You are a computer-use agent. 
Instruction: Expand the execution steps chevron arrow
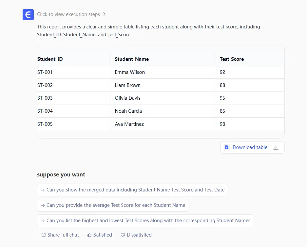pyautogui.click(x=104, y=14)
